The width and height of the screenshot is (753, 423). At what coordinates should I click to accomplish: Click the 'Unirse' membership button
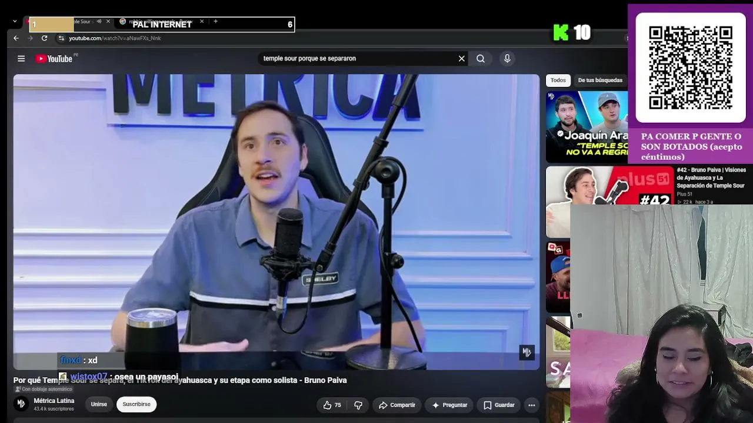point(99,404)
